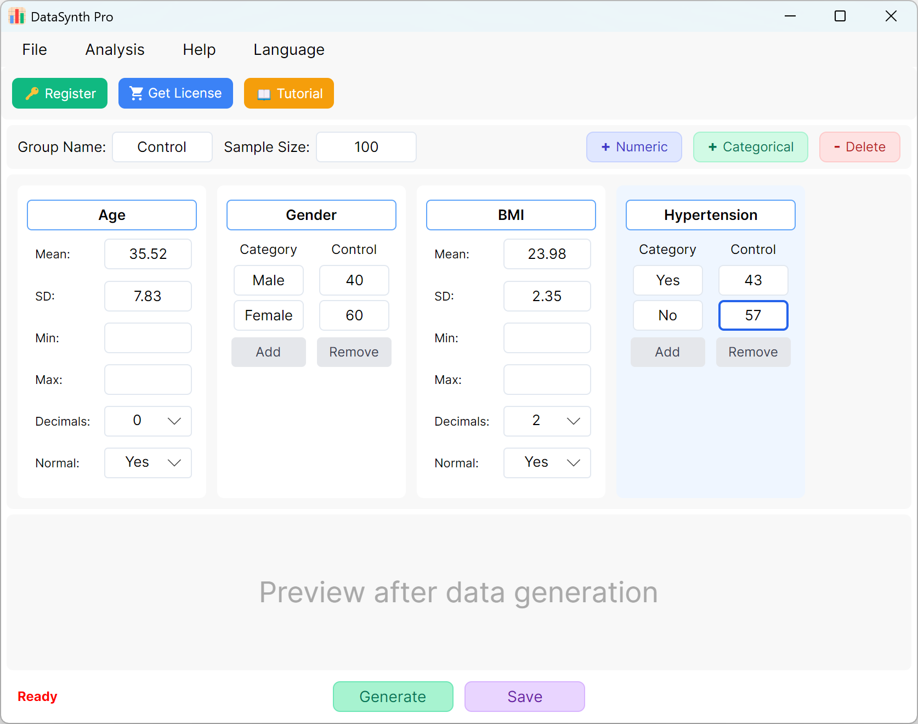The width and height of the screenshot is (918, 724).
Task: Click the Hypertension variable name field
Action: click(711, 215)
